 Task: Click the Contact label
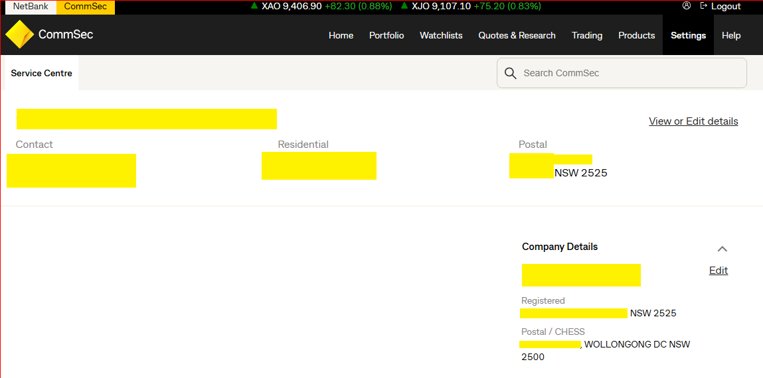pyautogui.click(x=34, y=145)
